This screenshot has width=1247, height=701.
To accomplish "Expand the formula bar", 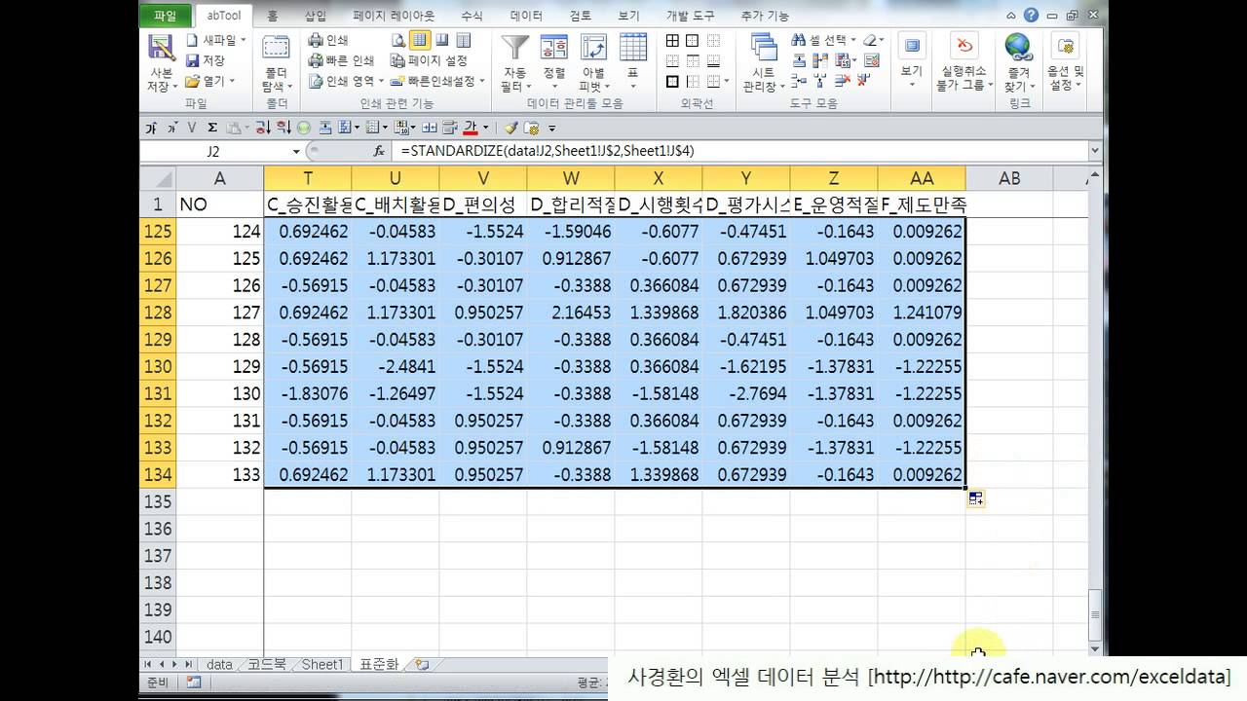I will pos(1094,152).
